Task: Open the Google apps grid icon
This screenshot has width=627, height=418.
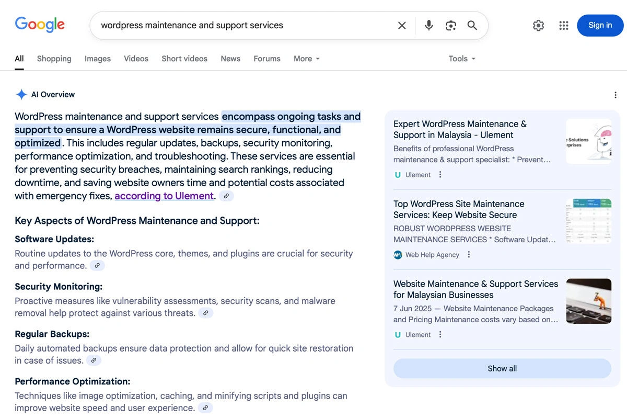Action: pyautogui.click(x=564, y=25)
